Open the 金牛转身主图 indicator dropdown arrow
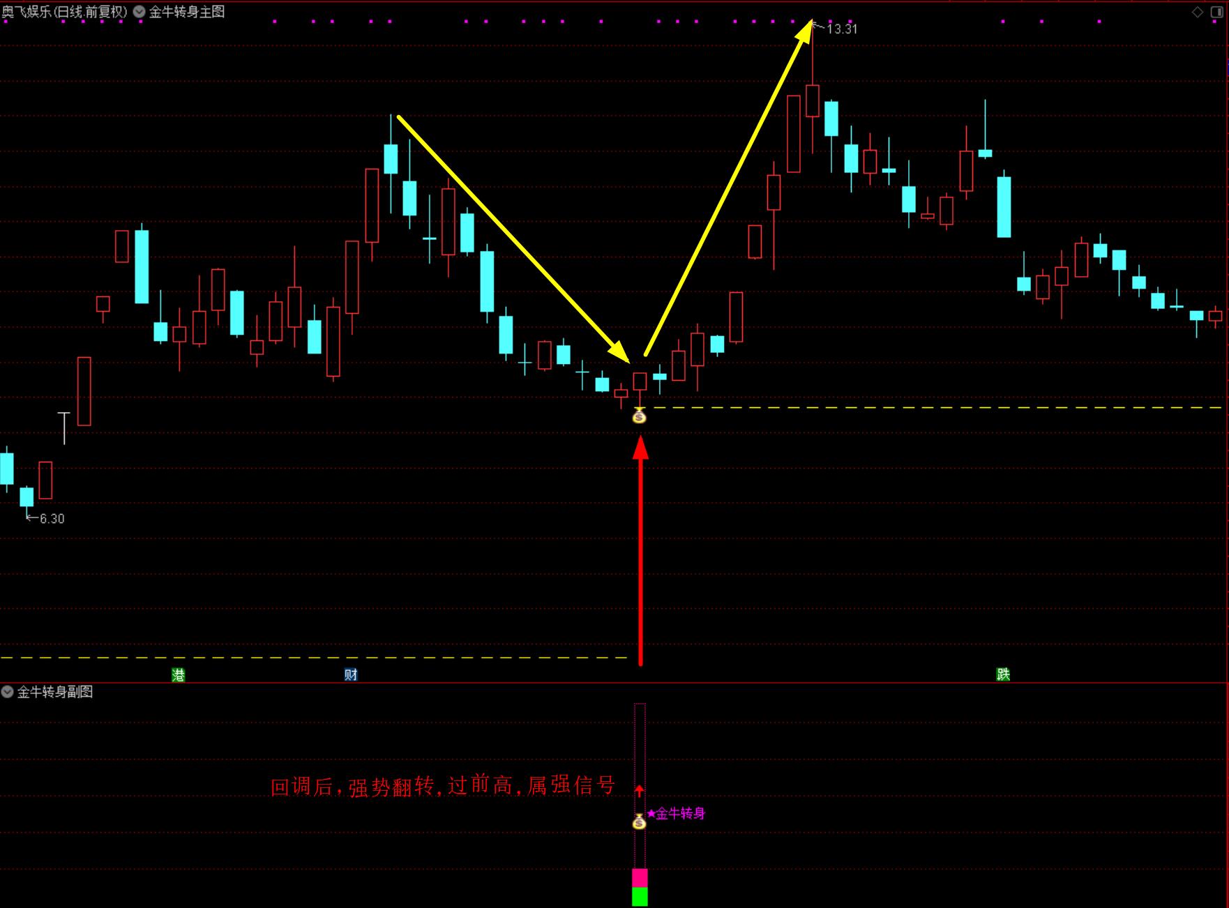The image size is (1229, 908). [x=139, y=12]
